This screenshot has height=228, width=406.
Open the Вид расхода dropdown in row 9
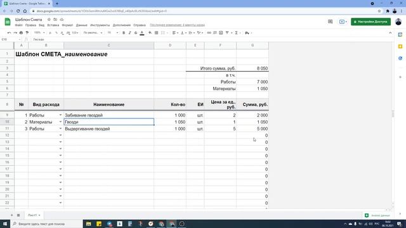pyautogui.click(x=60, y=115)
